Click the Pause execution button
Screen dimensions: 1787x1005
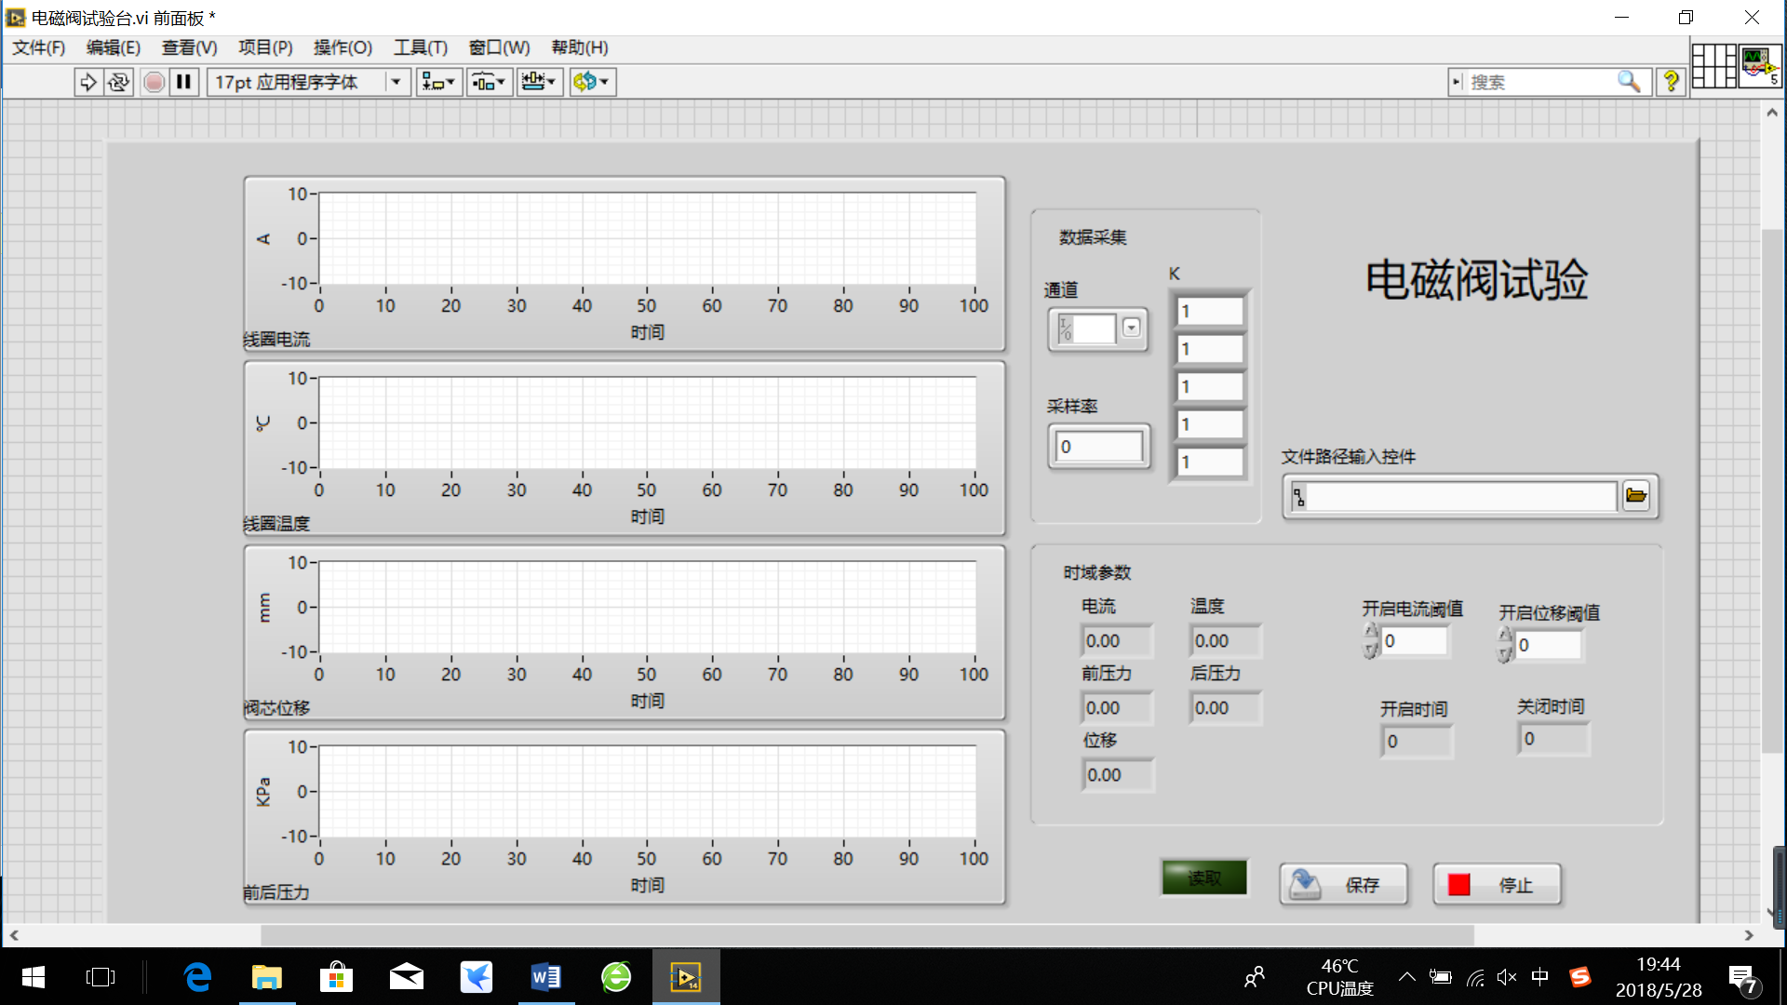click(x=184, y=82)
